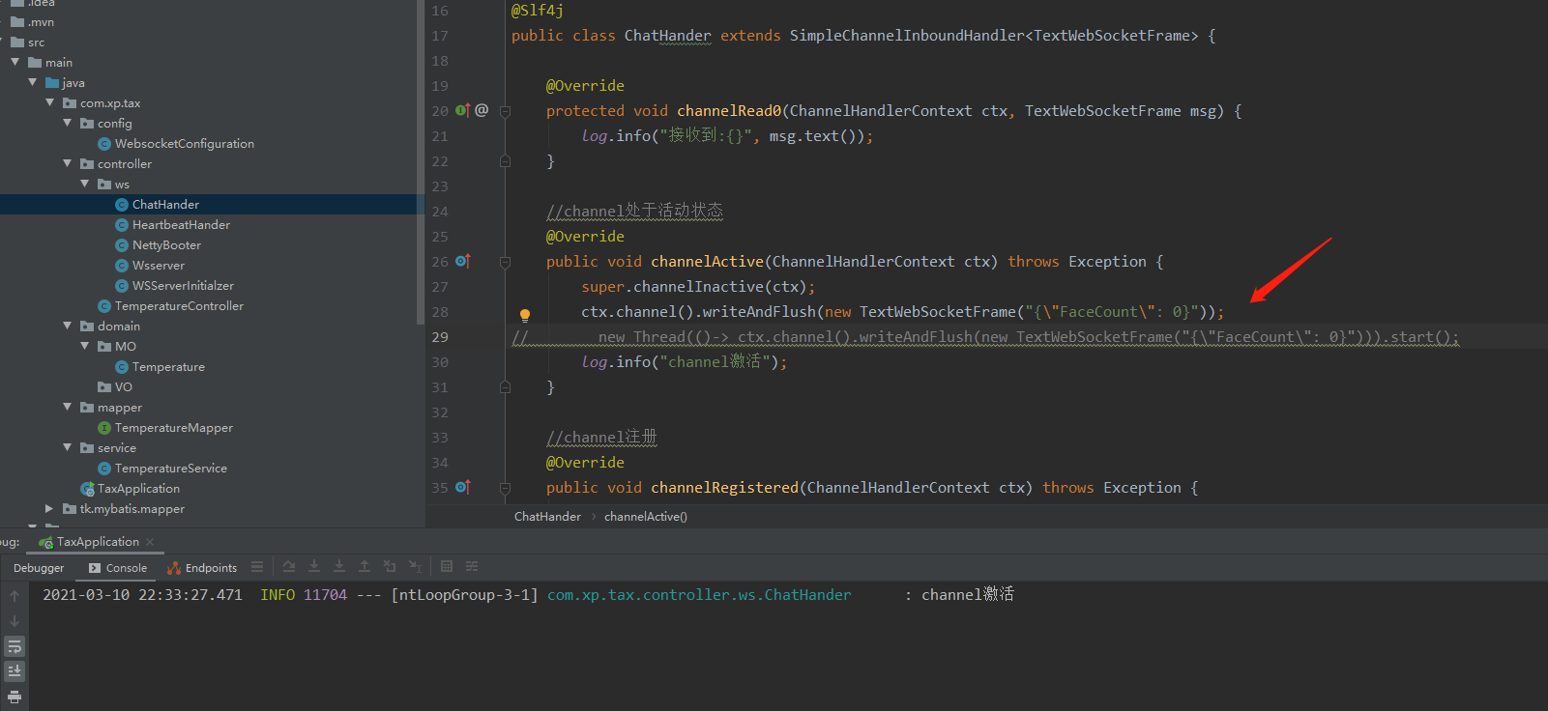
Task: Collapse the main folder
Action: pos(15,62)
